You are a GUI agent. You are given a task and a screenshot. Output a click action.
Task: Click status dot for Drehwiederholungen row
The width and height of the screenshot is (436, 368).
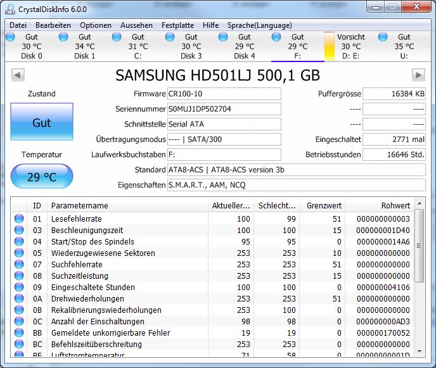[19, 298]
